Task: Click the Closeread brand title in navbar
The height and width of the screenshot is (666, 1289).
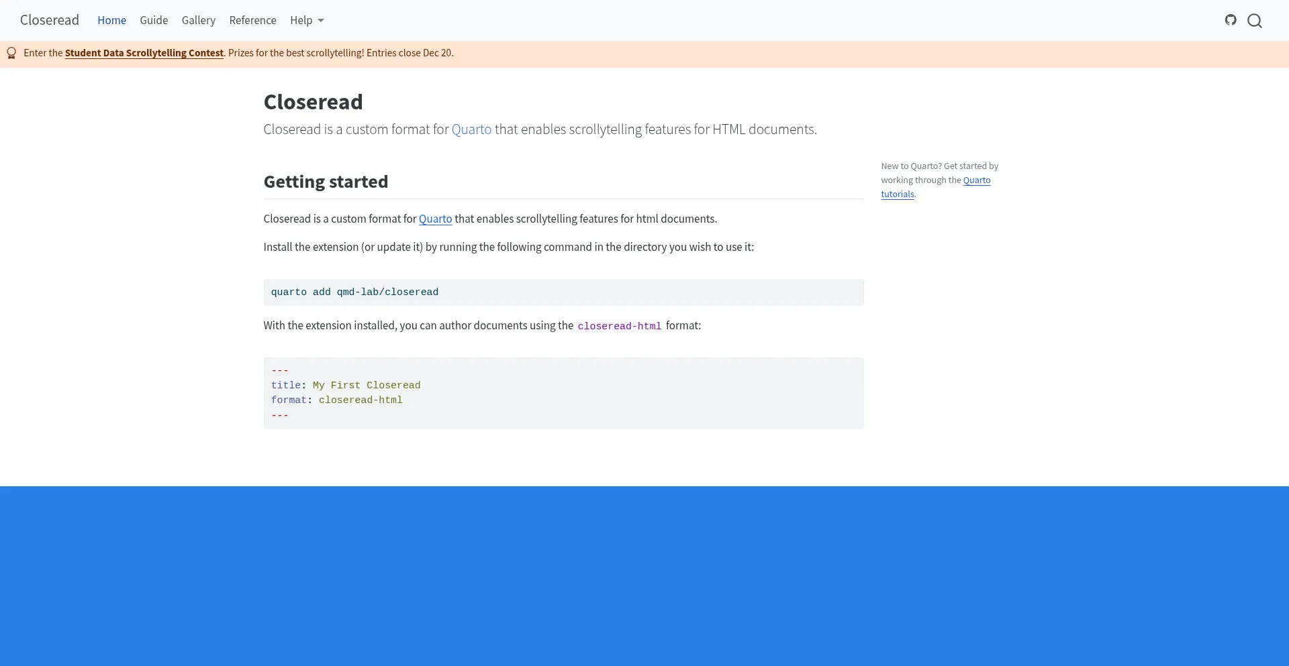Action: point(50,20)
